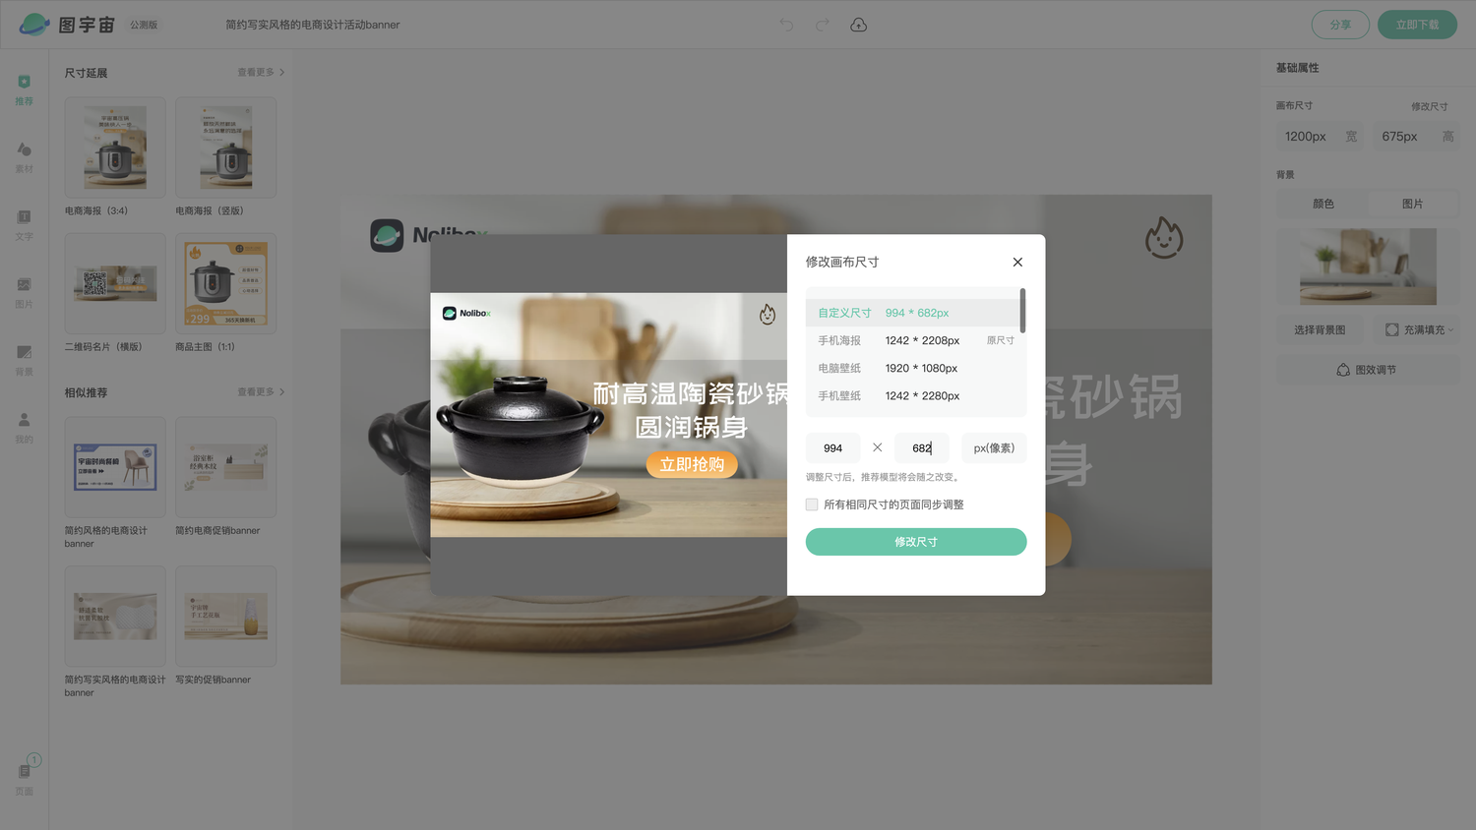Click the dialog height field showing 682
Image resolution: width=1476 pixels, height=830 pixels.
pyautogui.click(x=922, y=447)
